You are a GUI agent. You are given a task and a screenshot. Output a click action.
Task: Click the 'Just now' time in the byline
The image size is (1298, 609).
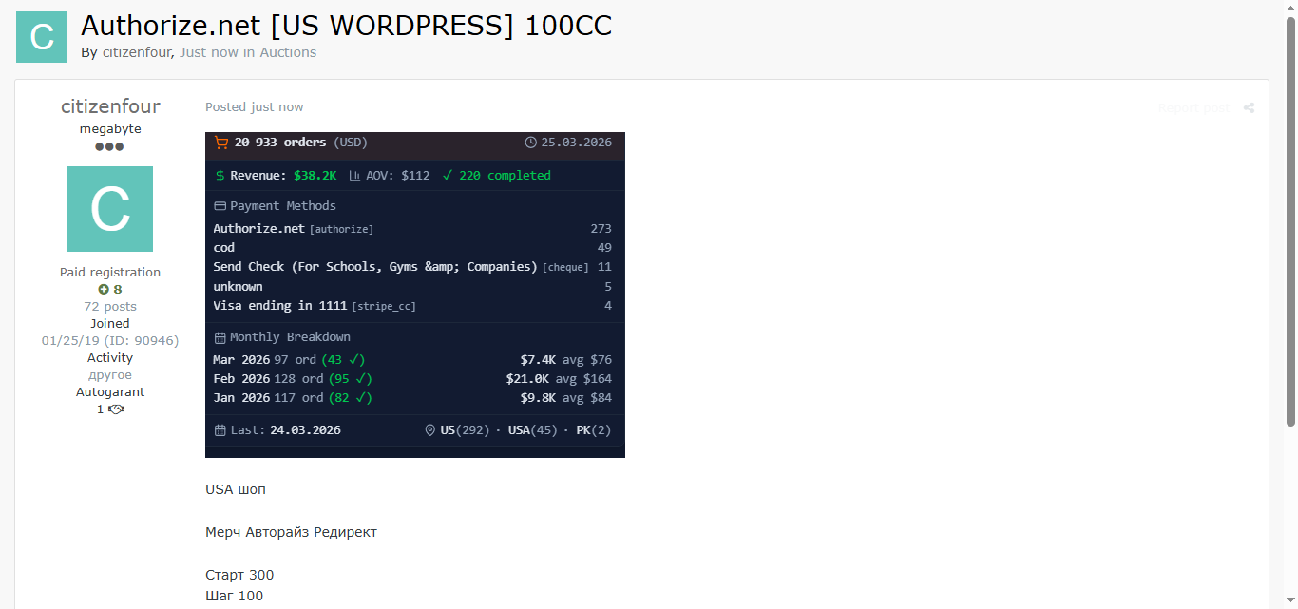(x=209, y=52)
